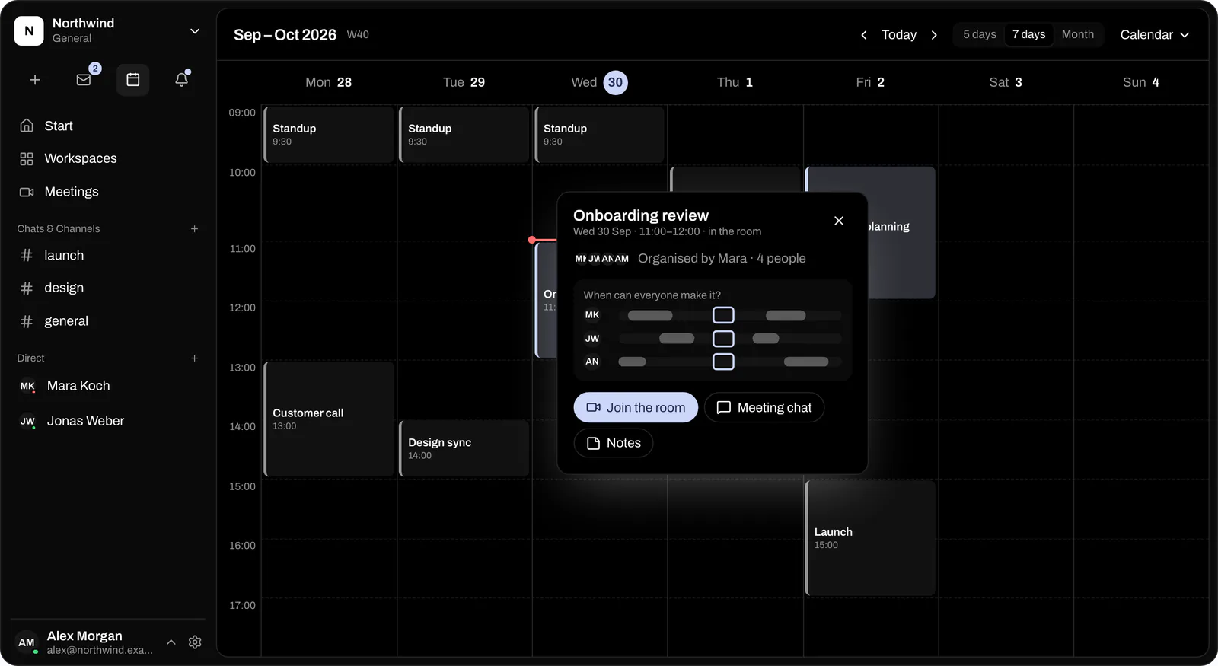Switch to Month view

[x=1077, y=34]
